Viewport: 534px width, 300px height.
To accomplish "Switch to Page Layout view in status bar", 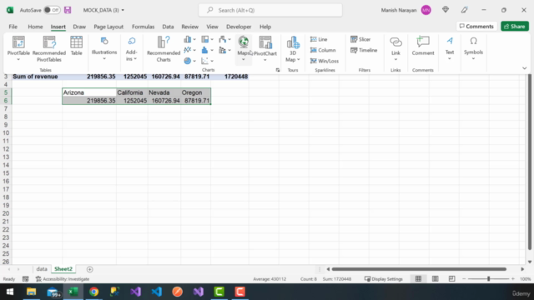I will click(436, 279).
